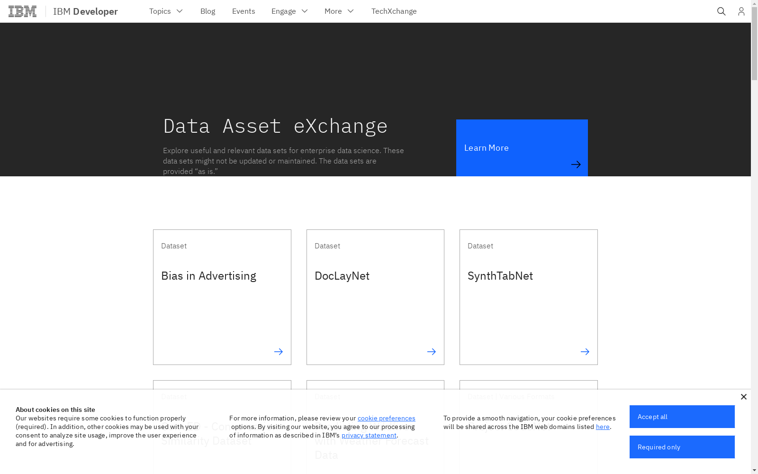Open the search magnifier icon
758x474 pixels.
click(721, 11)
